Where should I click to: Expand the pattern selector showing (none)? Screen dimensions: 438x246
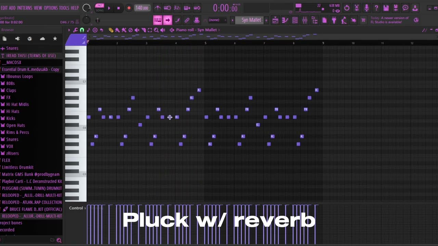click(217, 20)
